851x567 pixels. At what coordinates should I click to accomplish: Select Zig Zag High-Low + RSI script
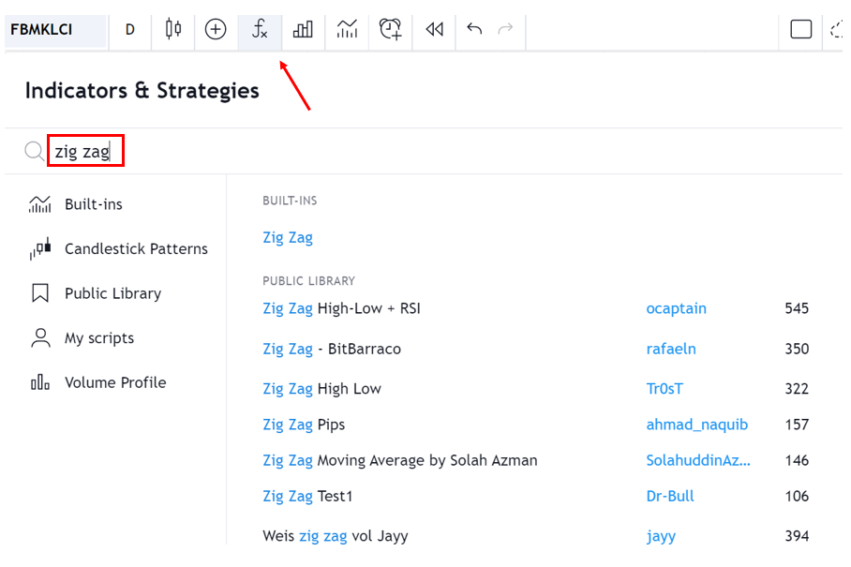[341, 308]
